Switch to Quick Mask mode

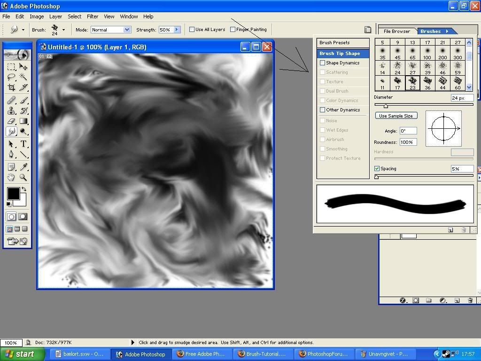click(23, 216)
